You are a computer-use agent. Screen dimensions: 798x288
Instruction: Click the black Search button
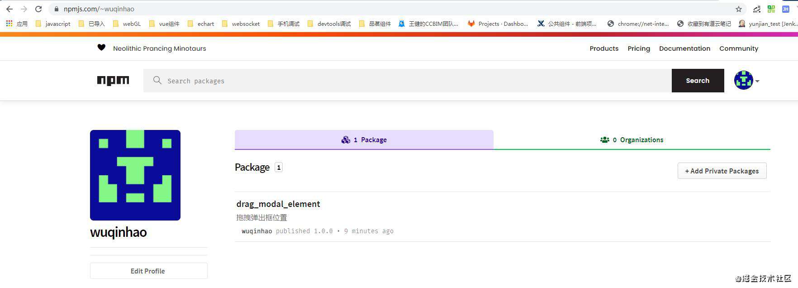click(698, 81)
